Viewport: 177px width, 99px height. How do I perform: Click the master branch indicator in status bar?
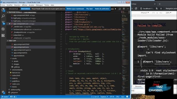[x=5, y=97]
